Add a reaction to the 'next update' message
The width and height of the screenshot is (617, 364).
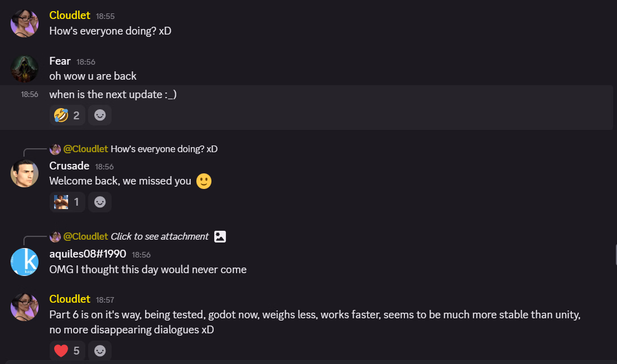100,115
